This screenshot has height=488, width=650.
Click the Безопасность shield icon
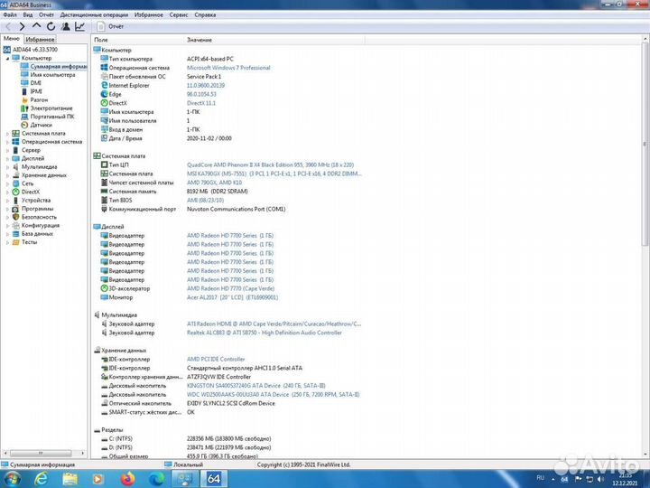pos(15,217)
